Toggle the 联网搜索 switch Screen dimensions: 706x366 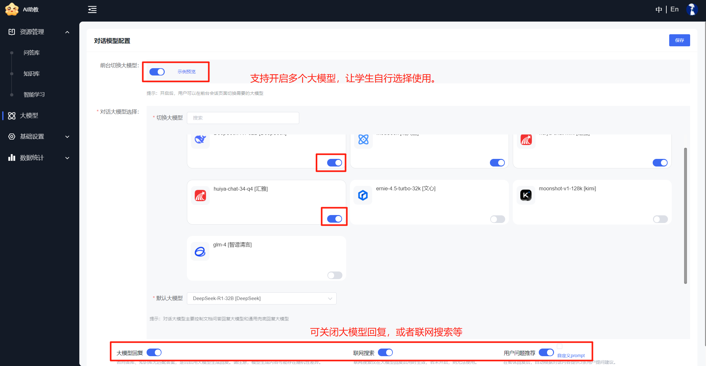pyautogui.click(x=385, y=352)
